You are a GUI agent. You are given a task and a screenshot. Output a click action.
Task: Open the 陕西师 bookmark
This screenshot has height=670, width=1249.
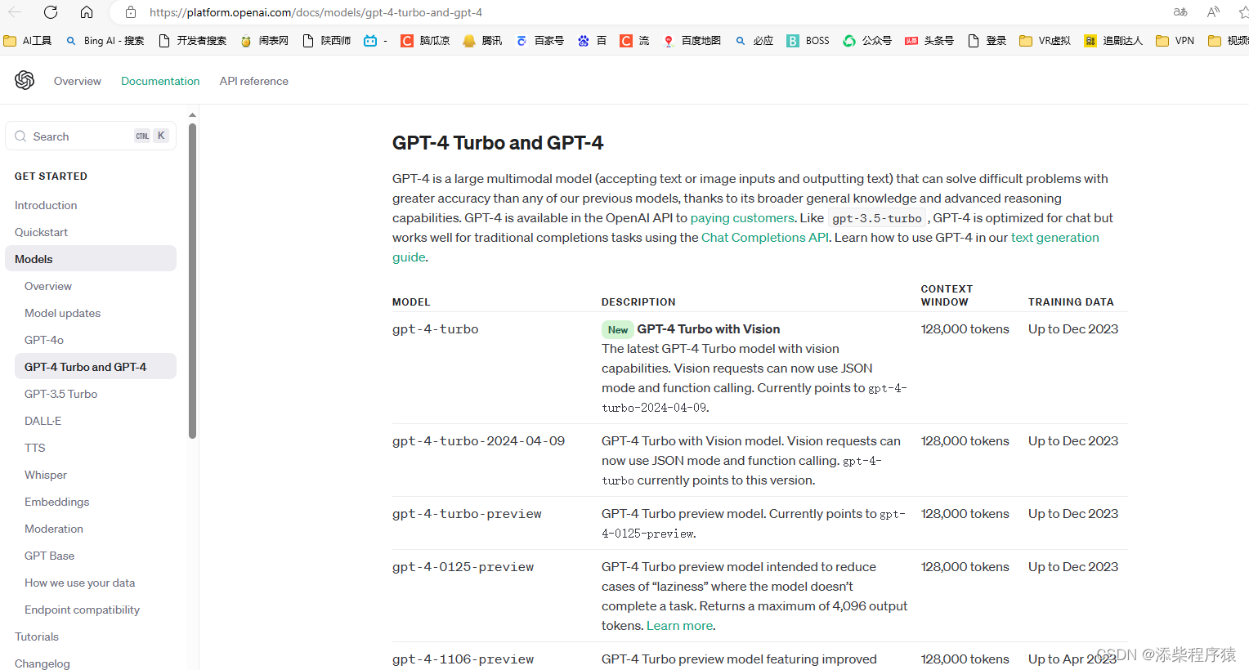pos(326,41)
